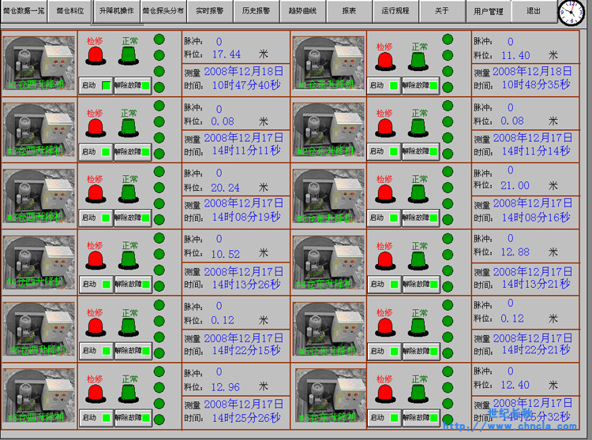Viewport: 592px width, 440px height.
Task: Click the red 检修 lamp for #1仓西升降机
Action: [x=96, y=56]
